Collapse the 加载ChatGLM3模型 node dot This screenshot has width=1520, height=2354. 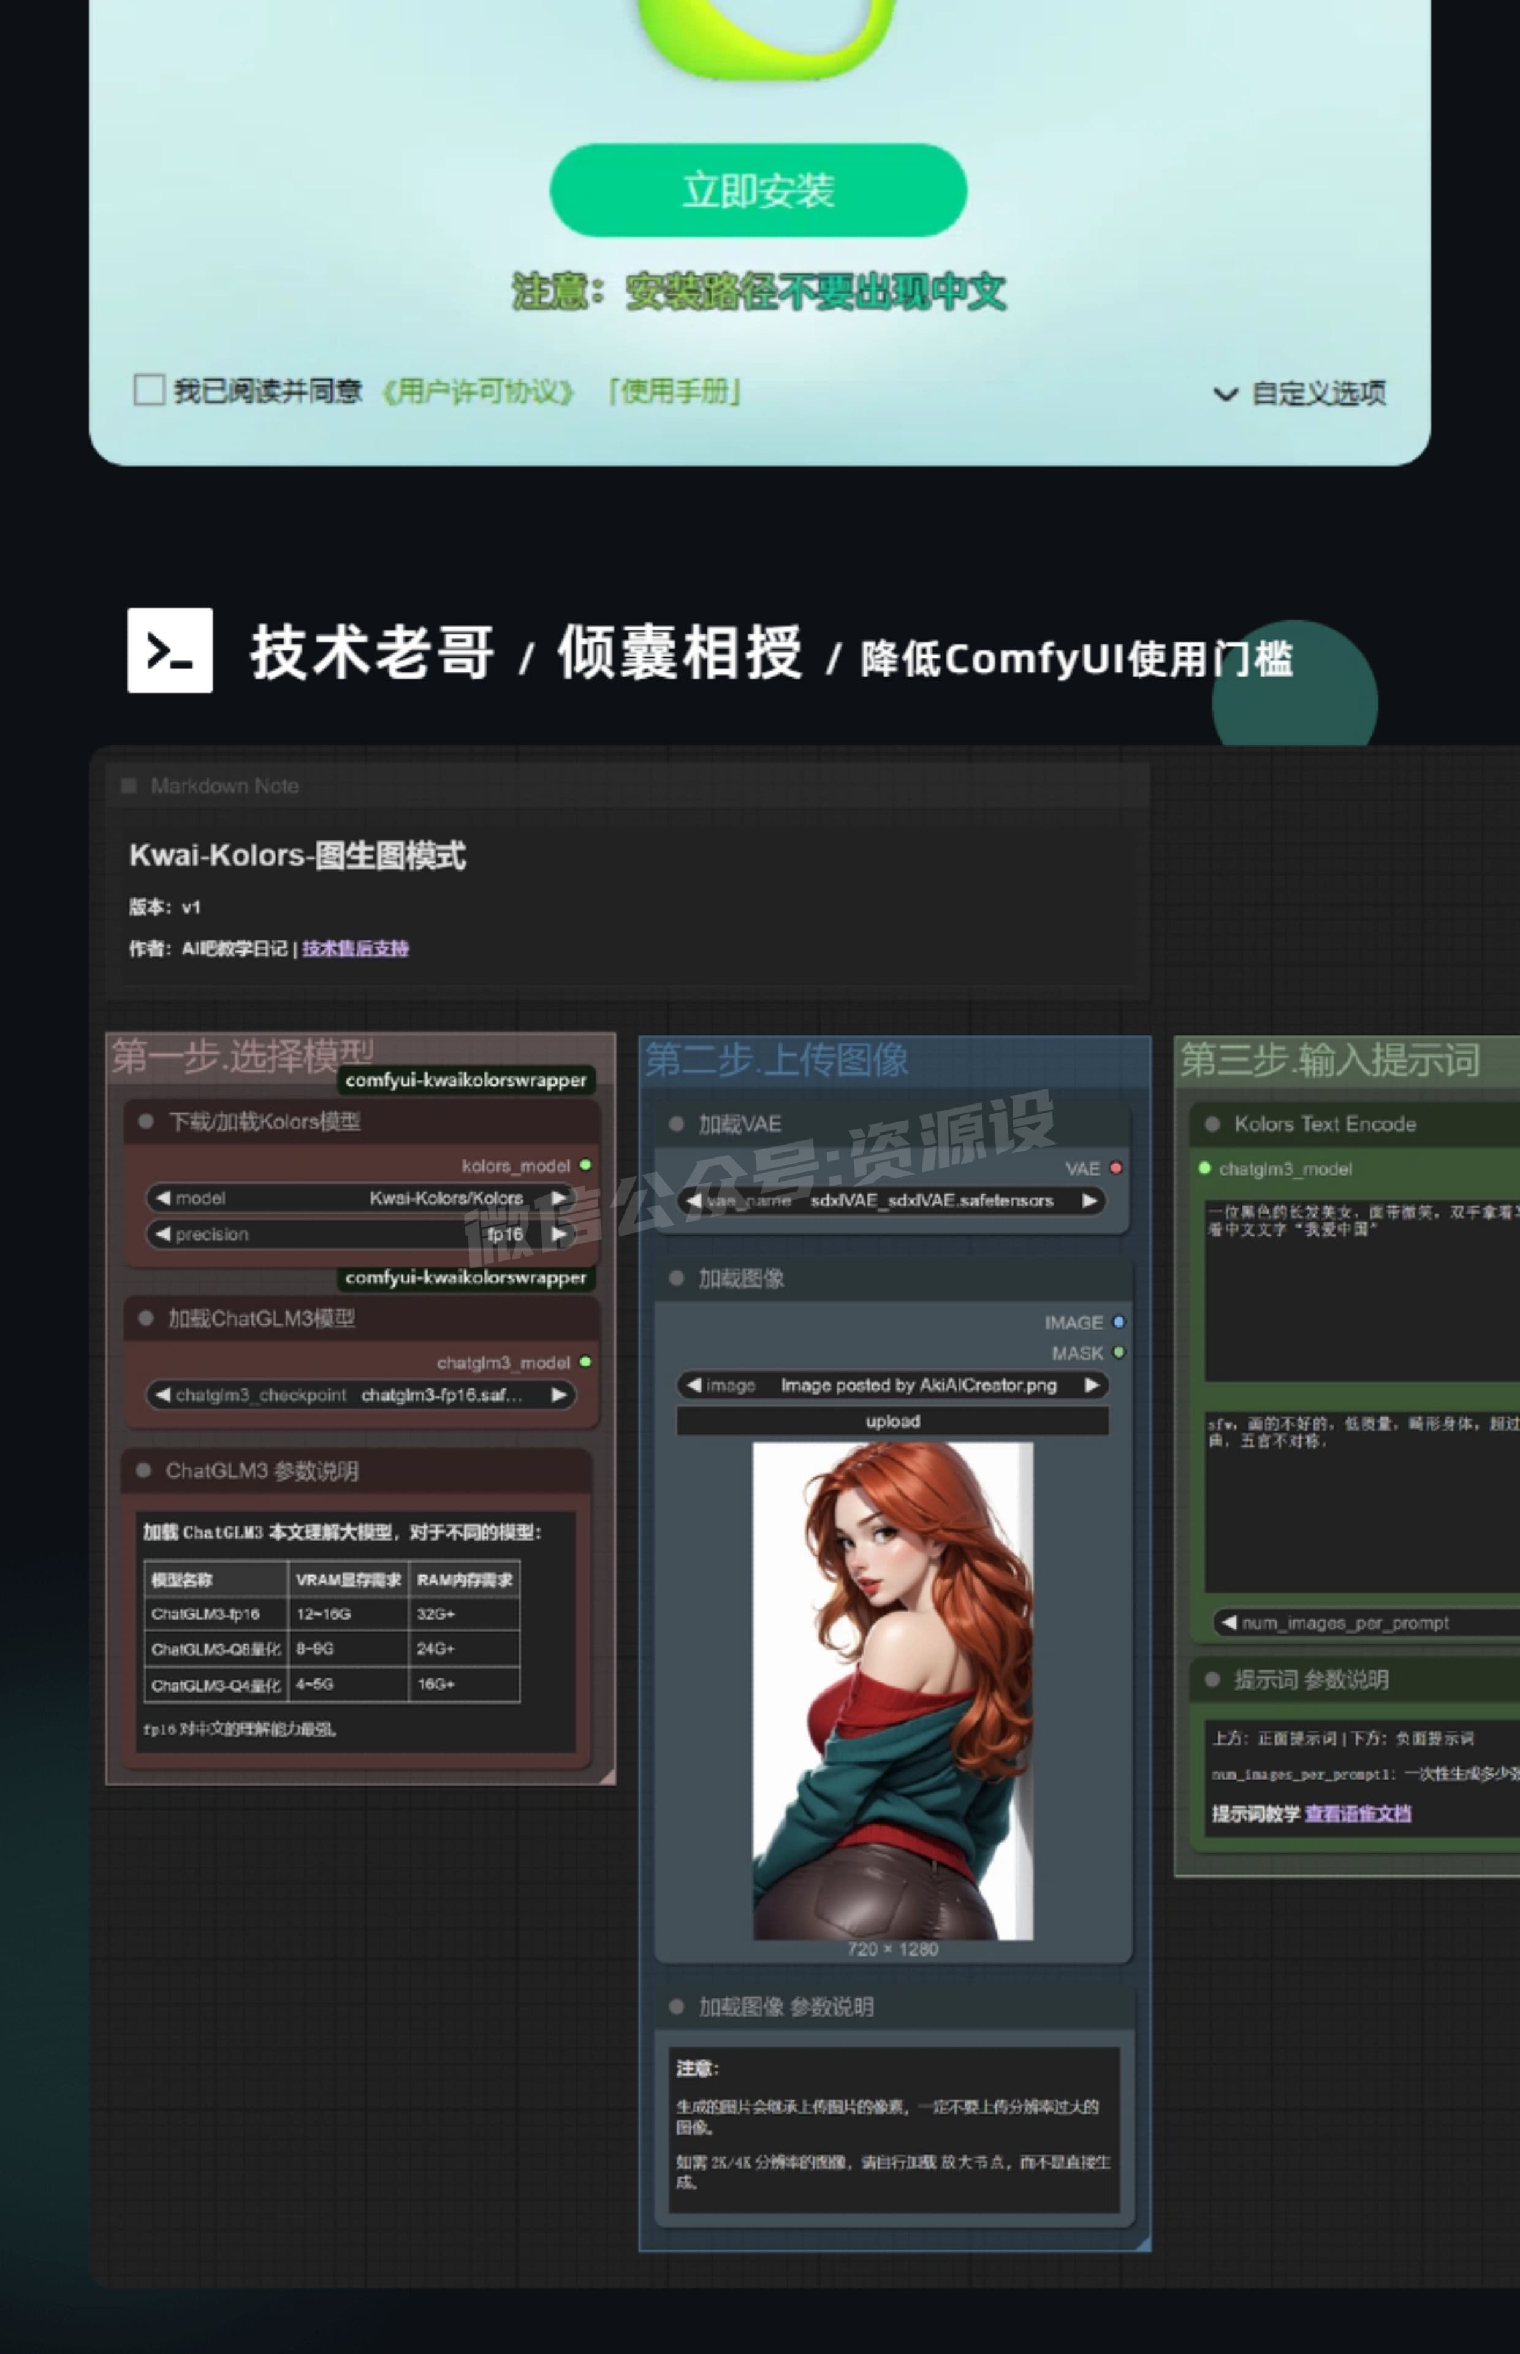(x=146, y=1319)
